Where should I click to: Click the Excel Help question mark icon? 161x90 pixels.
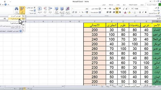coord(6,4)
